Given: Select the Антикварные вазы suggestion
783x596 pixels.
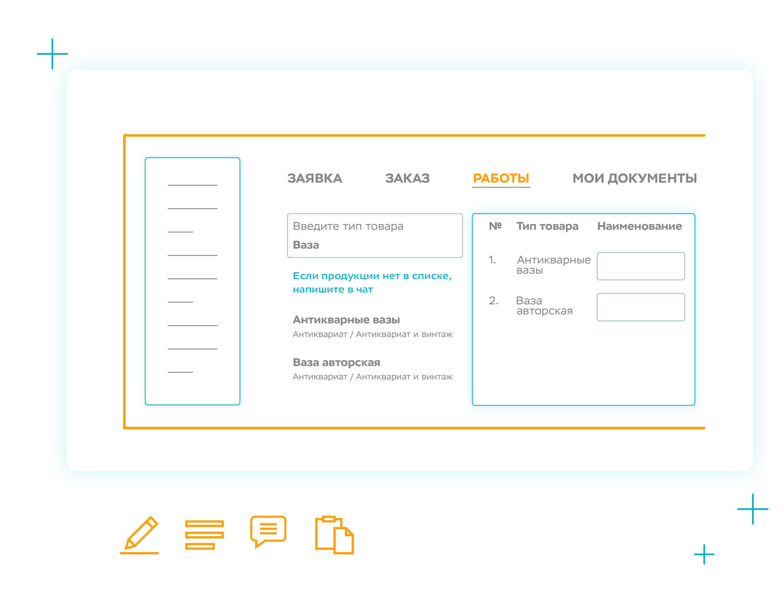Looking at the screenshot, I should (346, 320).
